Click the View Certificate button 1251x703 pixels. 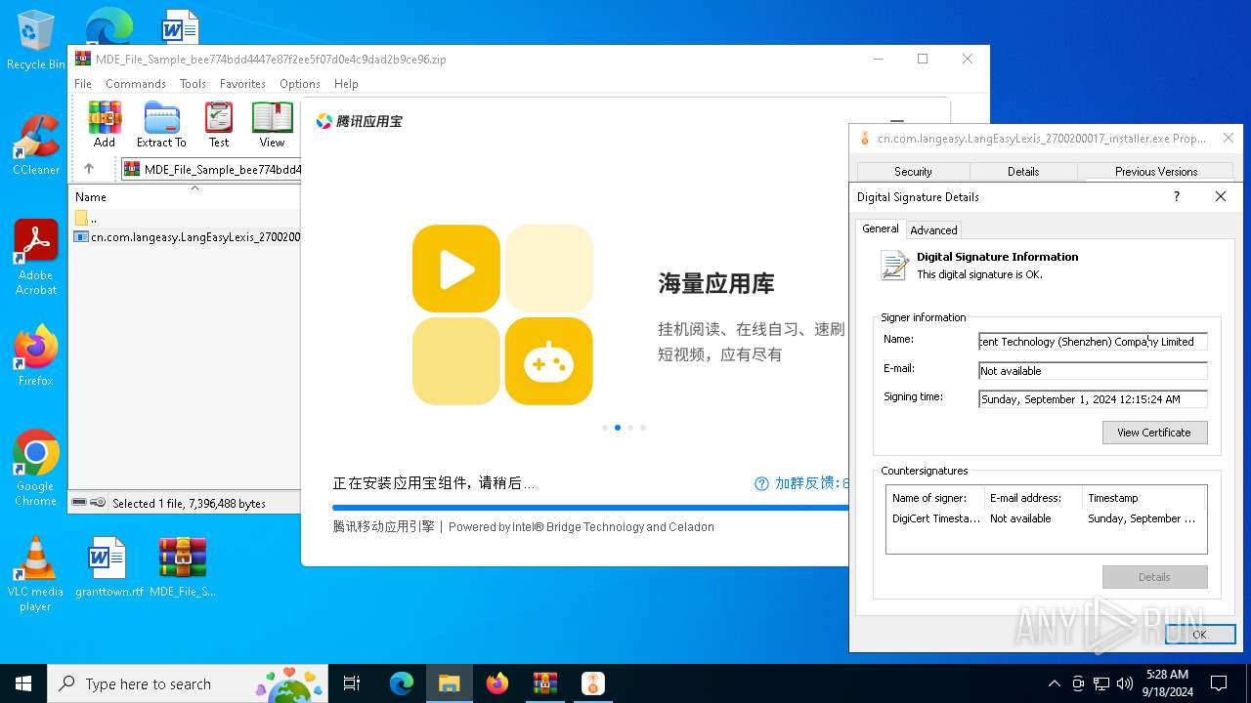(x=1154, y=433)
